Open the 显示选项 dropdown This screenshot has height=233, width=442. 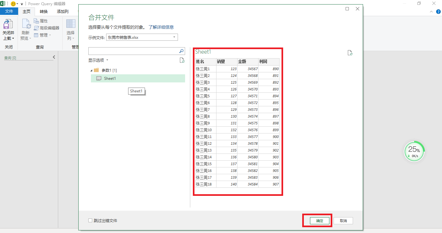point(99,60)
